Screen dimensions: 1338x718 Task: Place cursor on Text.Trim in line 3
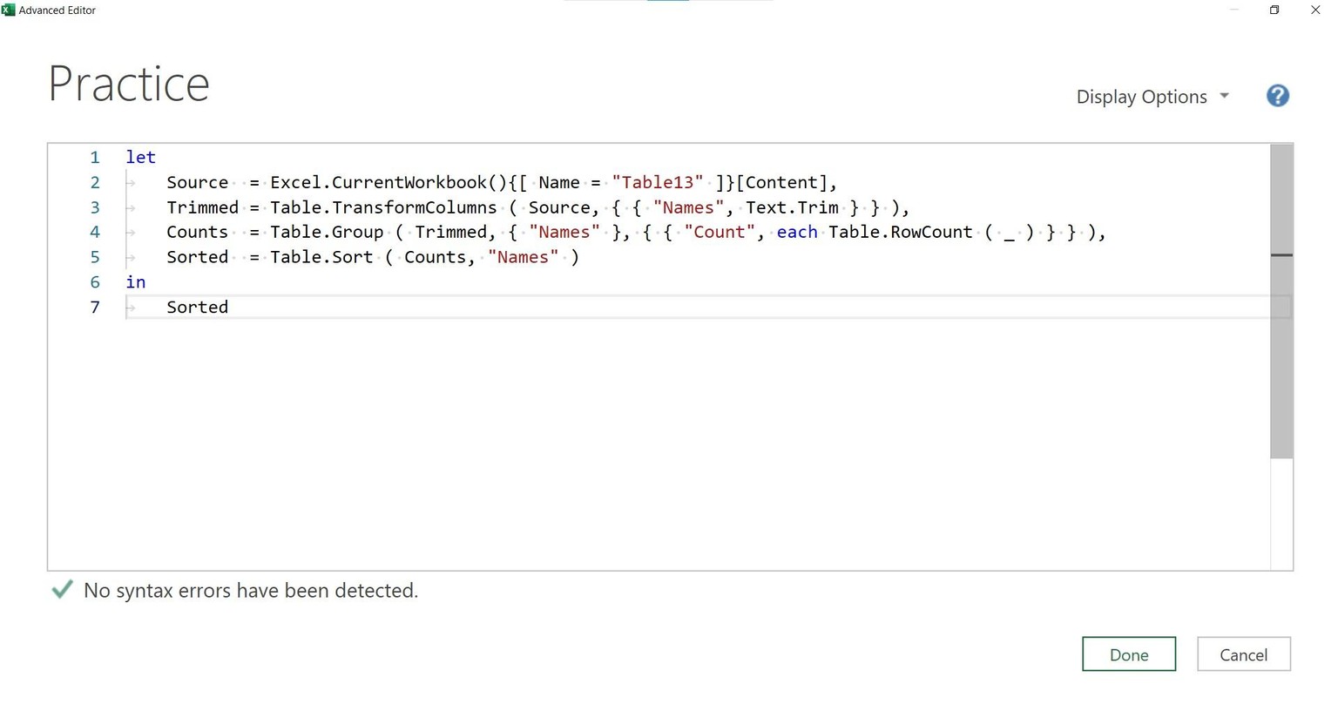coord(792,207)
